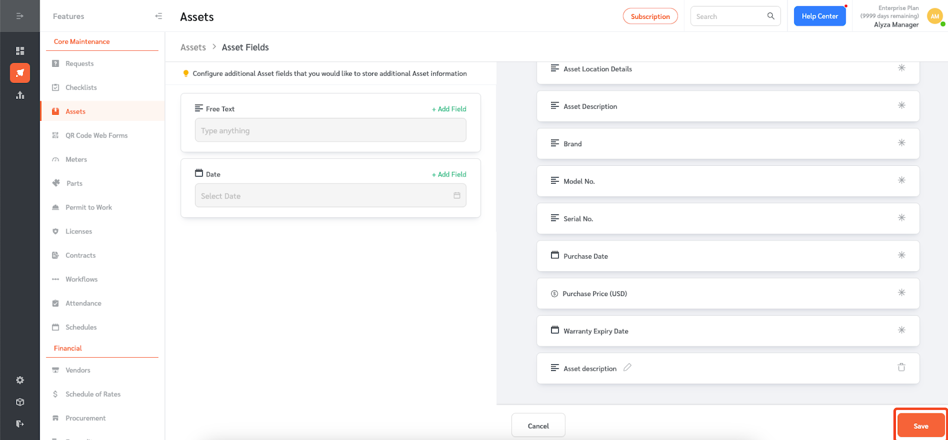Click the Permit to Work hardhat icon
This screenshot has height=440, width=948.
(x=55, y=207)
